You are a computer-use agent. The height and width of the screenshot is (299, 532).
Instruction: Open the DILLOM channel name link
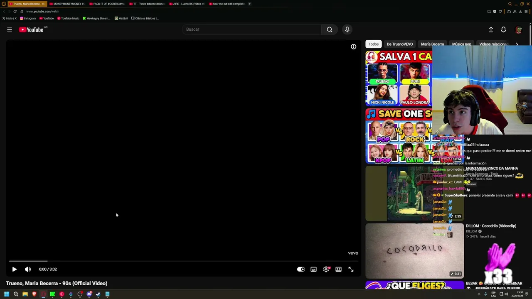[x=471, y=231]
